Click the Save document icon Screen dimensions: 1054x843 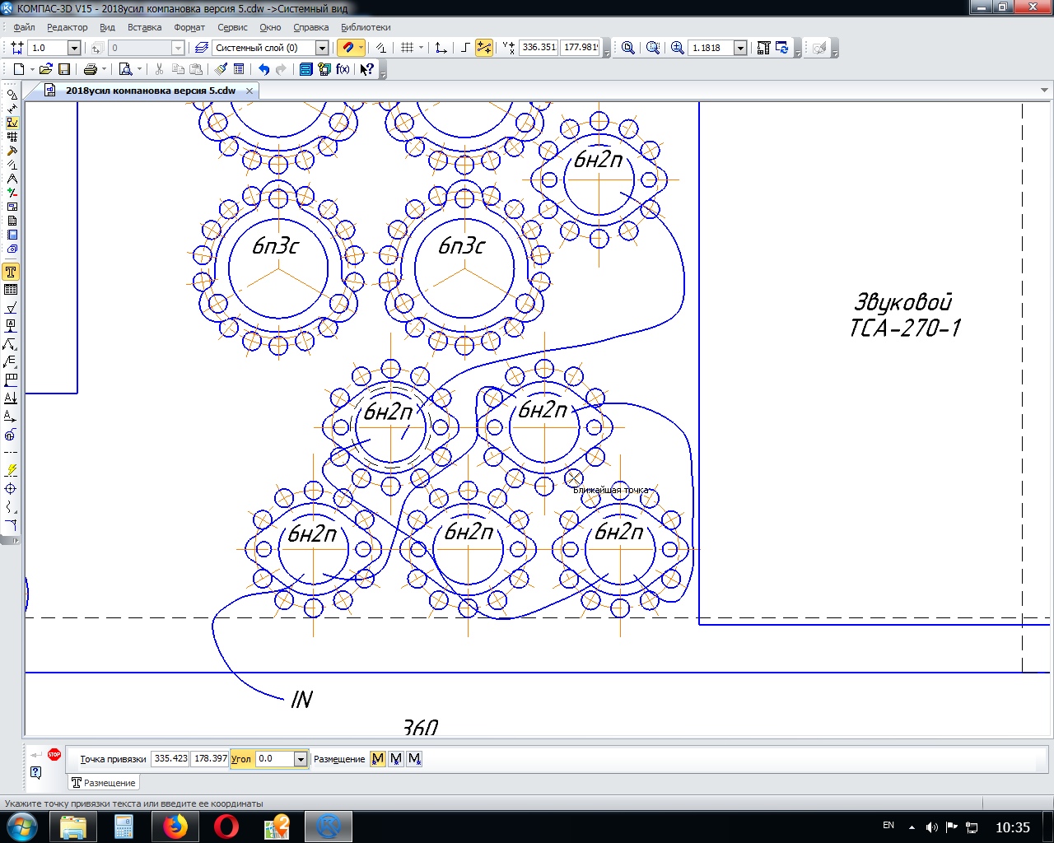(x=64, y=69)
